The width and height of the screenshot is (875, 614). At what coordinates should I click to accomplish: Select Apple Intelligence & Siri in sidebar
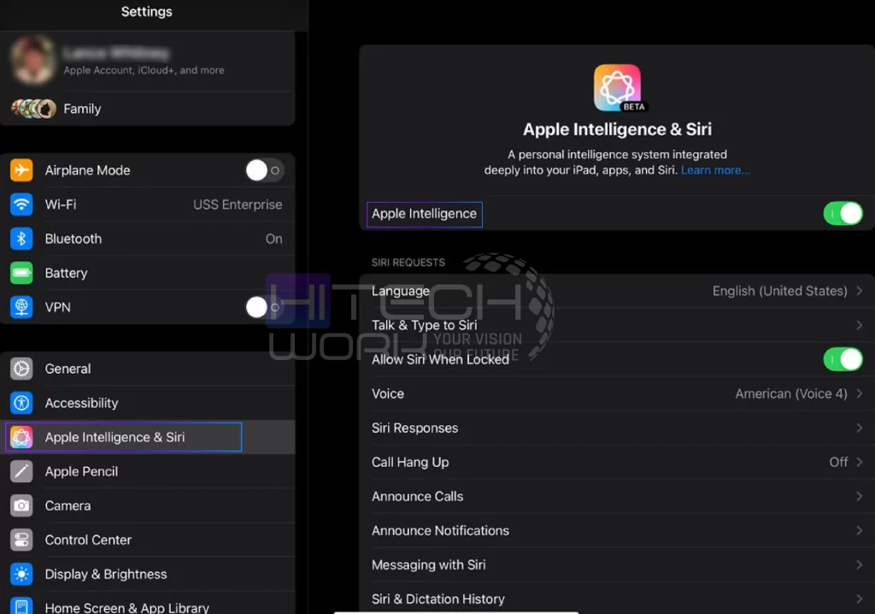tap(148, 437)
